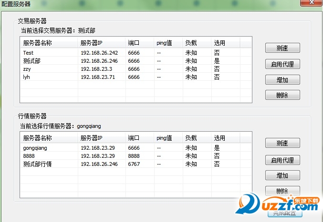Click 服务器IP header in quote server table
The height and width of the screenshot is (222, 323).
point(102,138)
